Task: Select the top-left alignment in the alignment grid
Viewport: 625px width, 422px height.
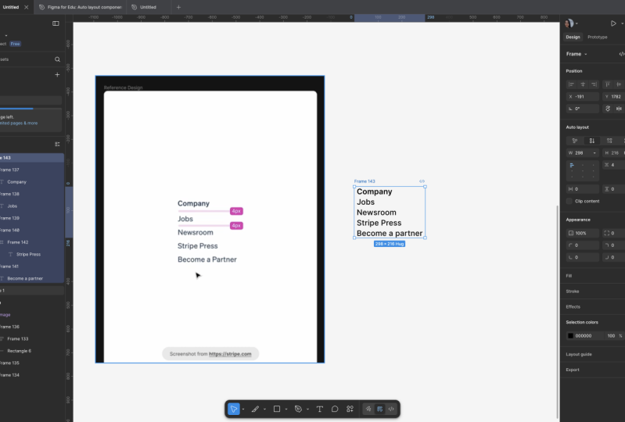Action: [x=572, y=165]
